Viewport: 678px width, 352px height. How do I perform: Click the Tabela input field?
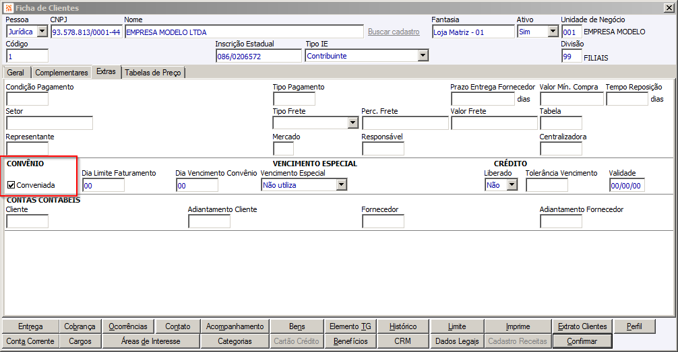click(561, 123)
